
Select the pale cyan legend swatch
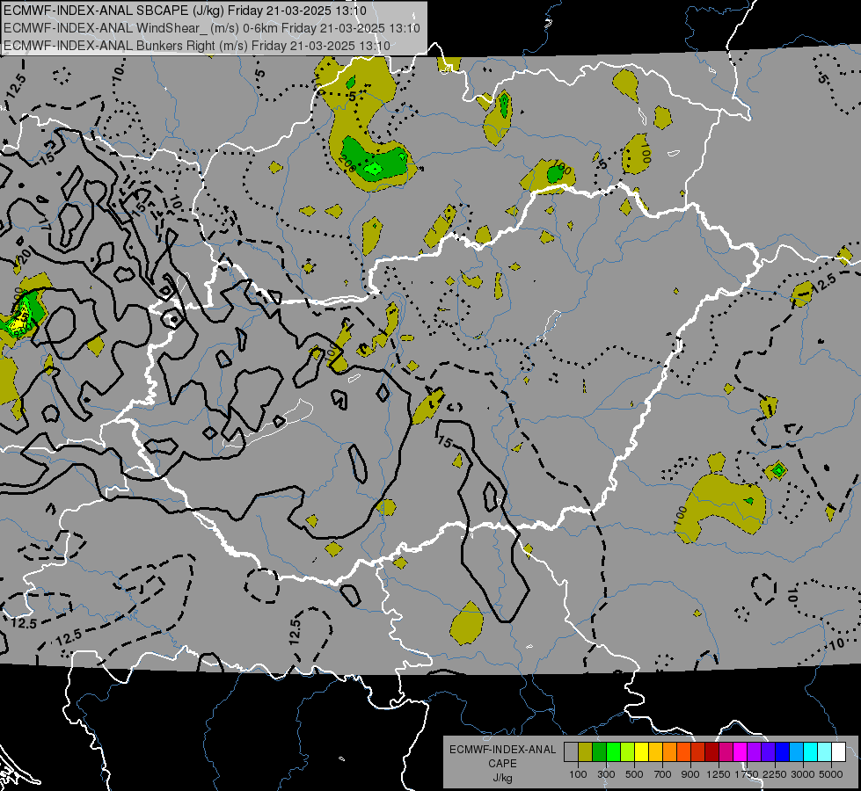click(x=825, y=752)
